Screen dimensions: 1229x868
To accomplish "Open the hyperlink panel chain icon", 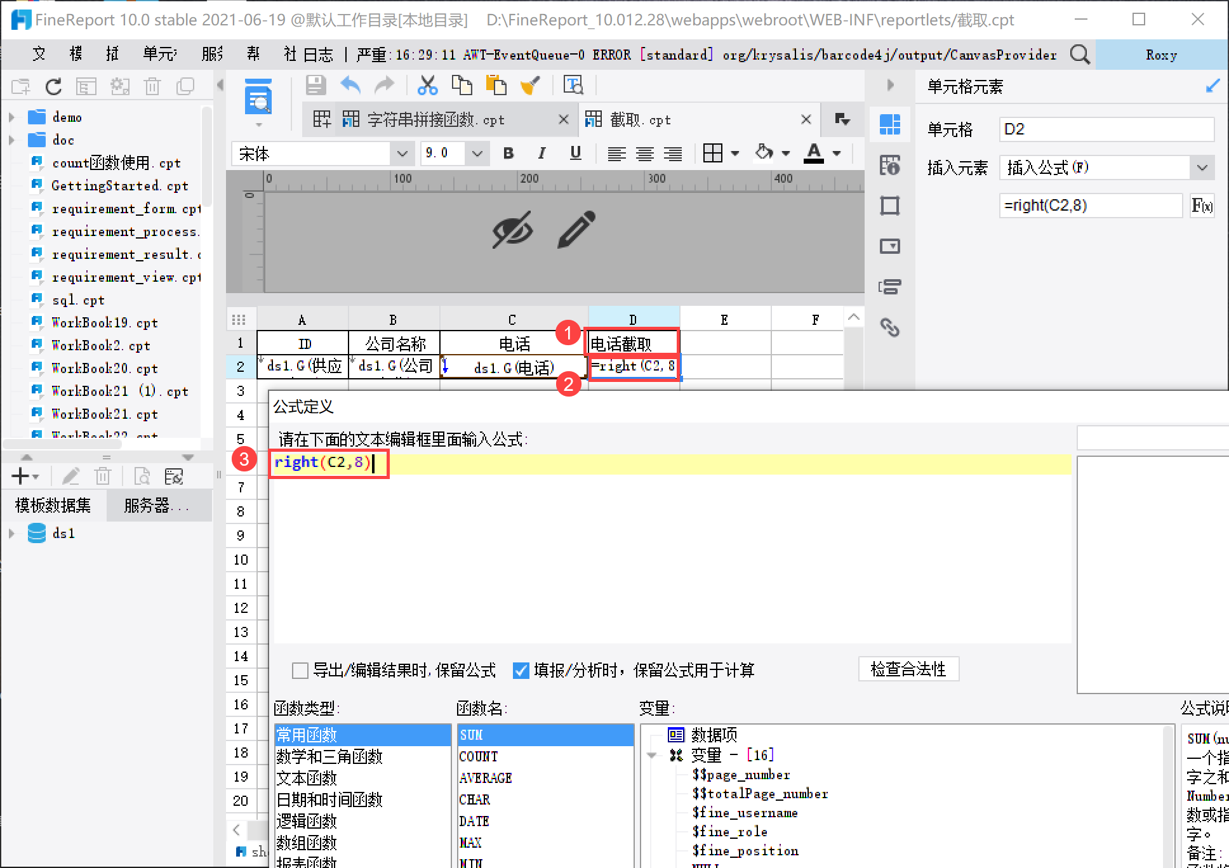I will pyautogui.click(x=889, y=327).
